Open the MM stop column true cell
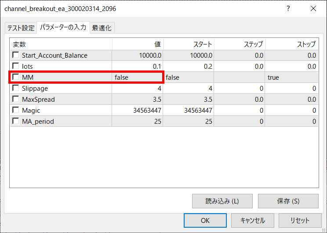Image resolution: width=327 pixels, height=233 pixels. [291, 77]
